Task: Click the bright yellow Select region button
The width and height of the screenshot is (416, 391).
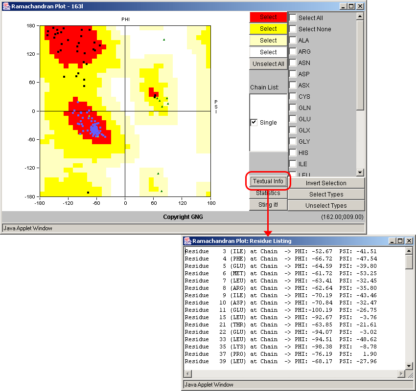Action: pyautogui.click(x=268, y=29)
